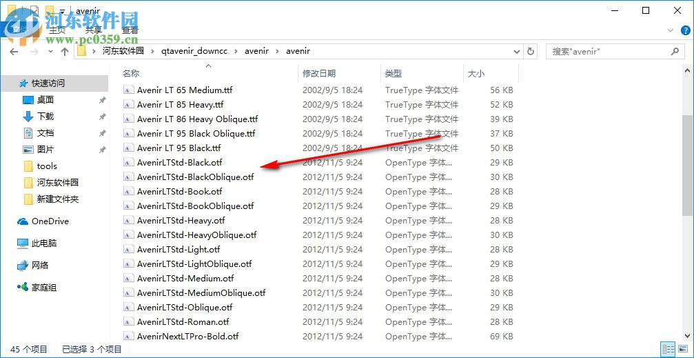Select Avenir LT 95 Black Oblique.ttf icon

click(x=128, y=134)
